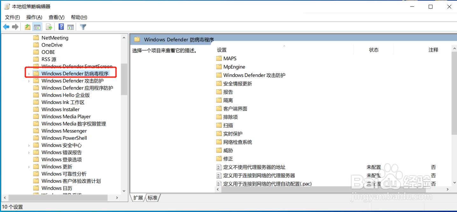Click the 扫描 folder icon
The height and width of the screenshot is (212, 457).
point(219,125)
